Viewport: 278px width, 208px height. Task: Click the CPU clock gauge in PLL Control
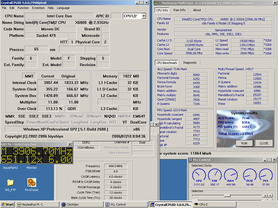pyautogui.click(x=199, y=175)
